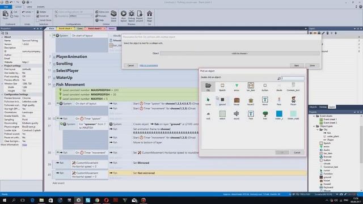Screen dimensions: 363x204
Task: Open File Explorer from the taskbar
Action: point(41,200)
